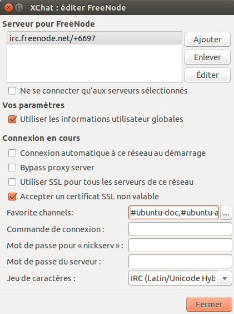Click the Ajouter server button

tap(207, 40)
